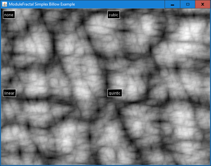The height and width of the screenshot is (166, 211).
Task: Click the bottom-left resize corner of the window
Action: 0,165
